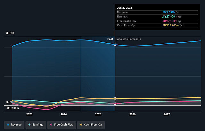Screen dimensions: 205x131
Task: Click the 'Jun 30 2025' tooltip date
Action: tap(125, 8)
